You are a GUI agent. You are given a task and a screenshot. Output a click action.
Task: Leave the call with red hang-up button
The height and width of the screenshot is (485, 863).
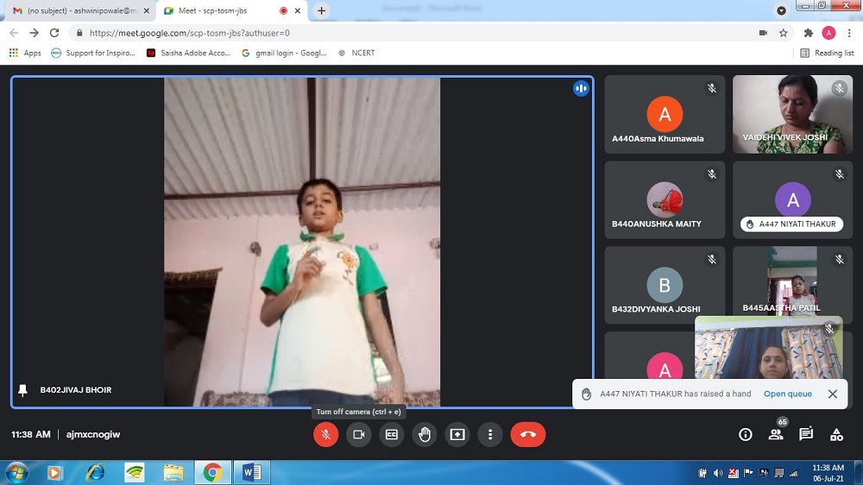click(527, 434)
